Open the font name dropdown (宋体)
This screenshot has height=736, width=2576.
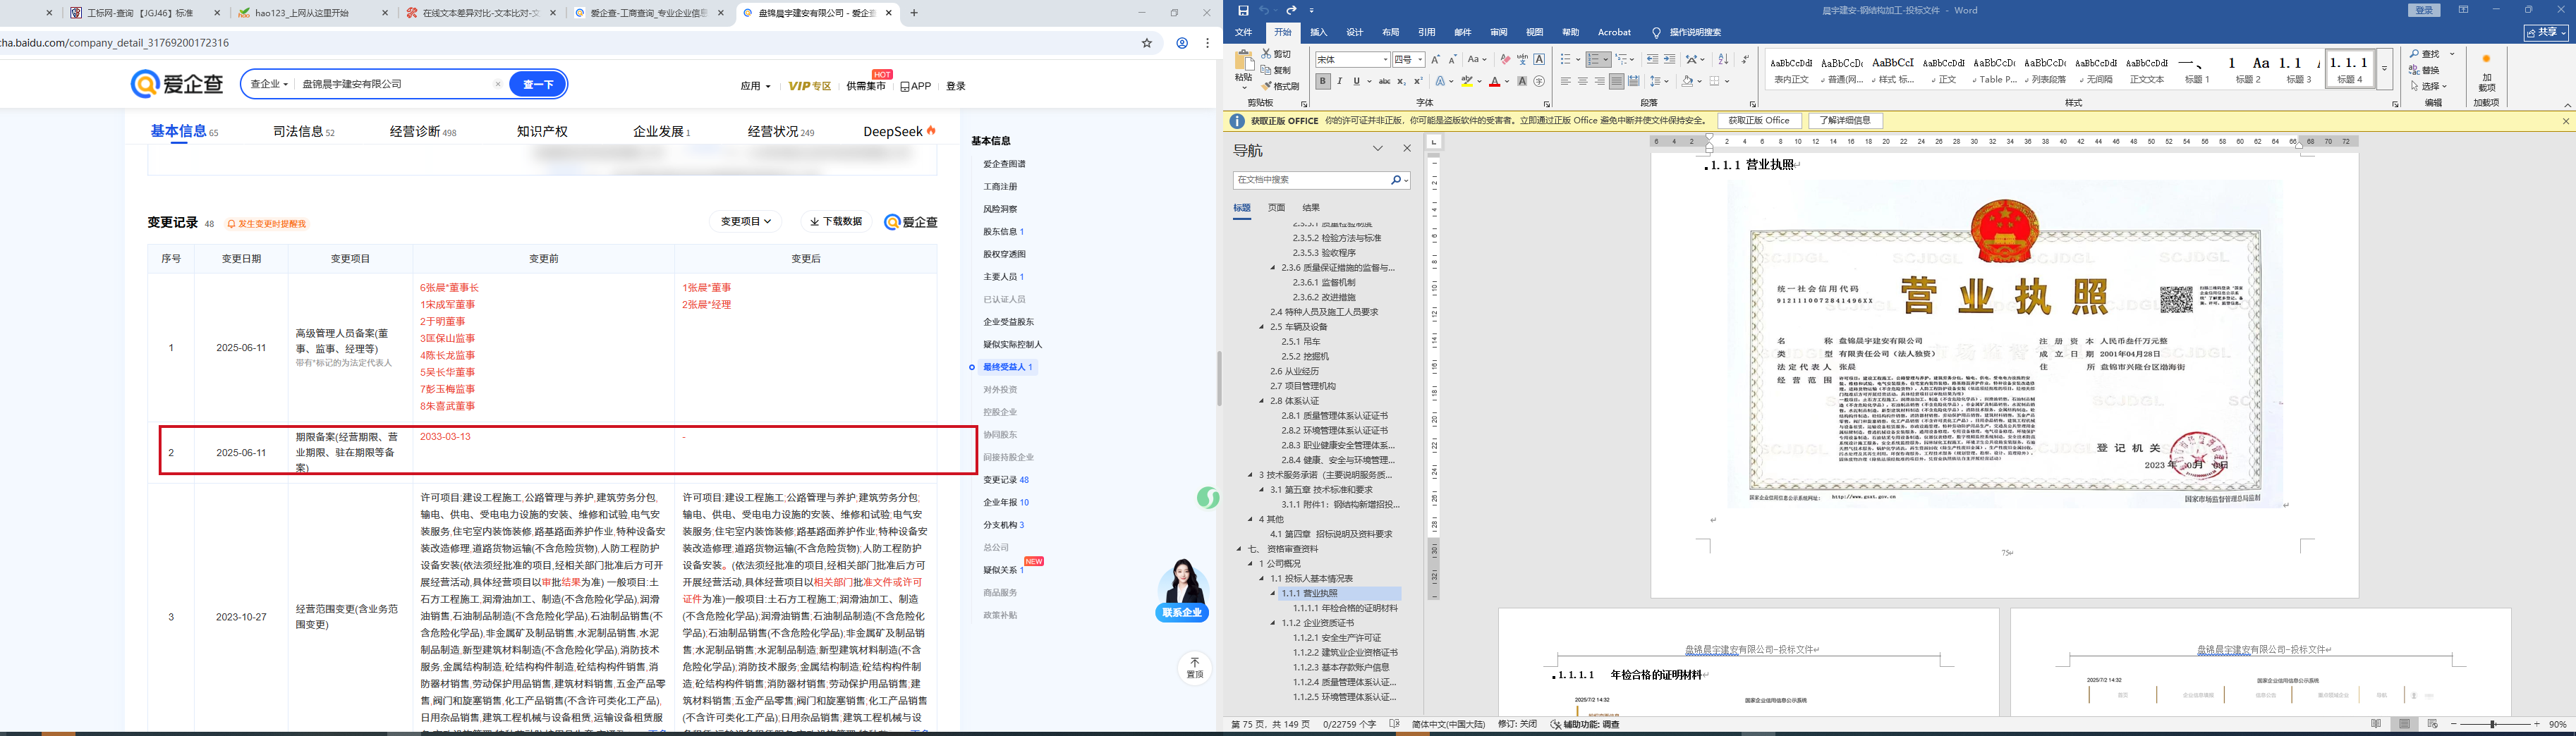(1385, 60)
